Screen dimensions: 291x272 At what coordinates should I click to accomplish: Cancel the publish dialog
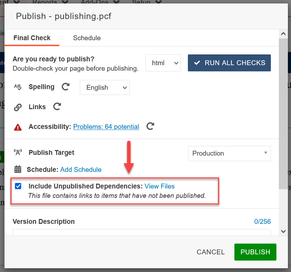pyautogui.click(x=210, y=252)
